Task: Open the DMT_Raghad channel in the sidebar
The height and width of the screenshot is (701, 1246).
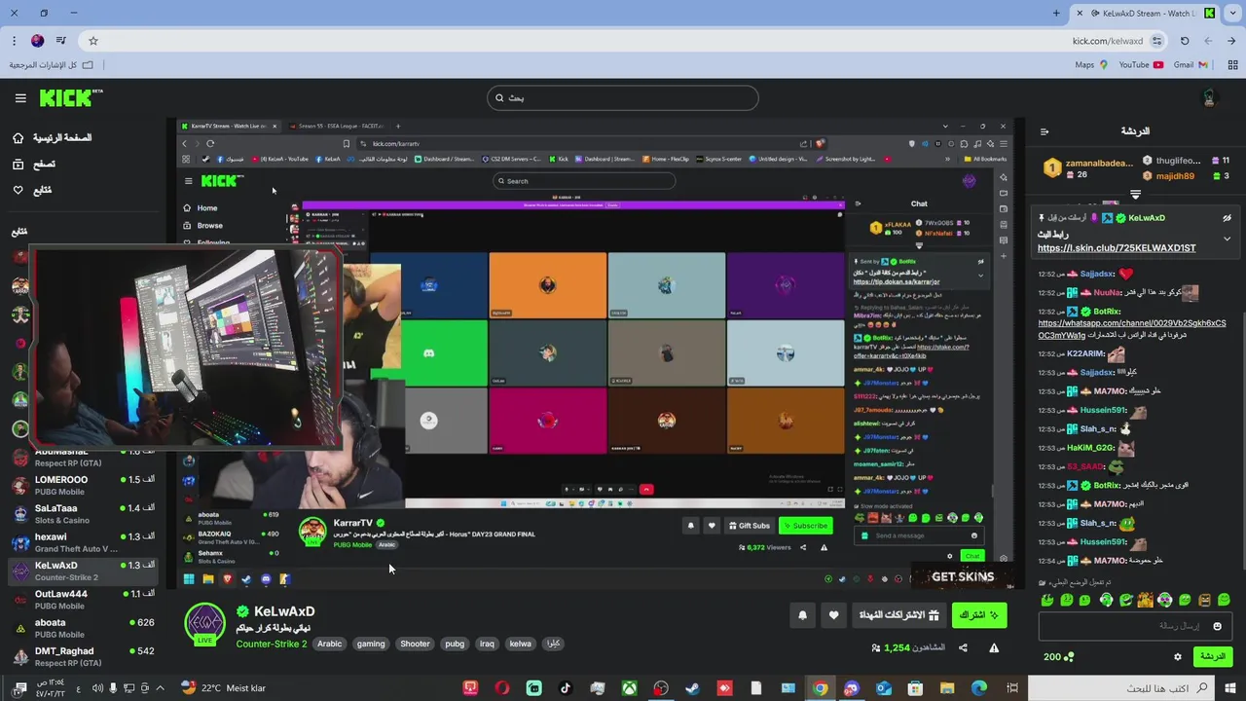Action: click(82, 656)
